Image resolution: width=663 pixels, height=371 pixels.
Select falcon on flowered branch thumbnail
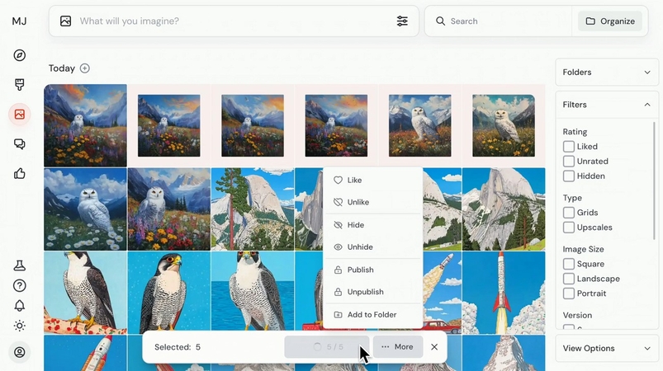[85, 293]
